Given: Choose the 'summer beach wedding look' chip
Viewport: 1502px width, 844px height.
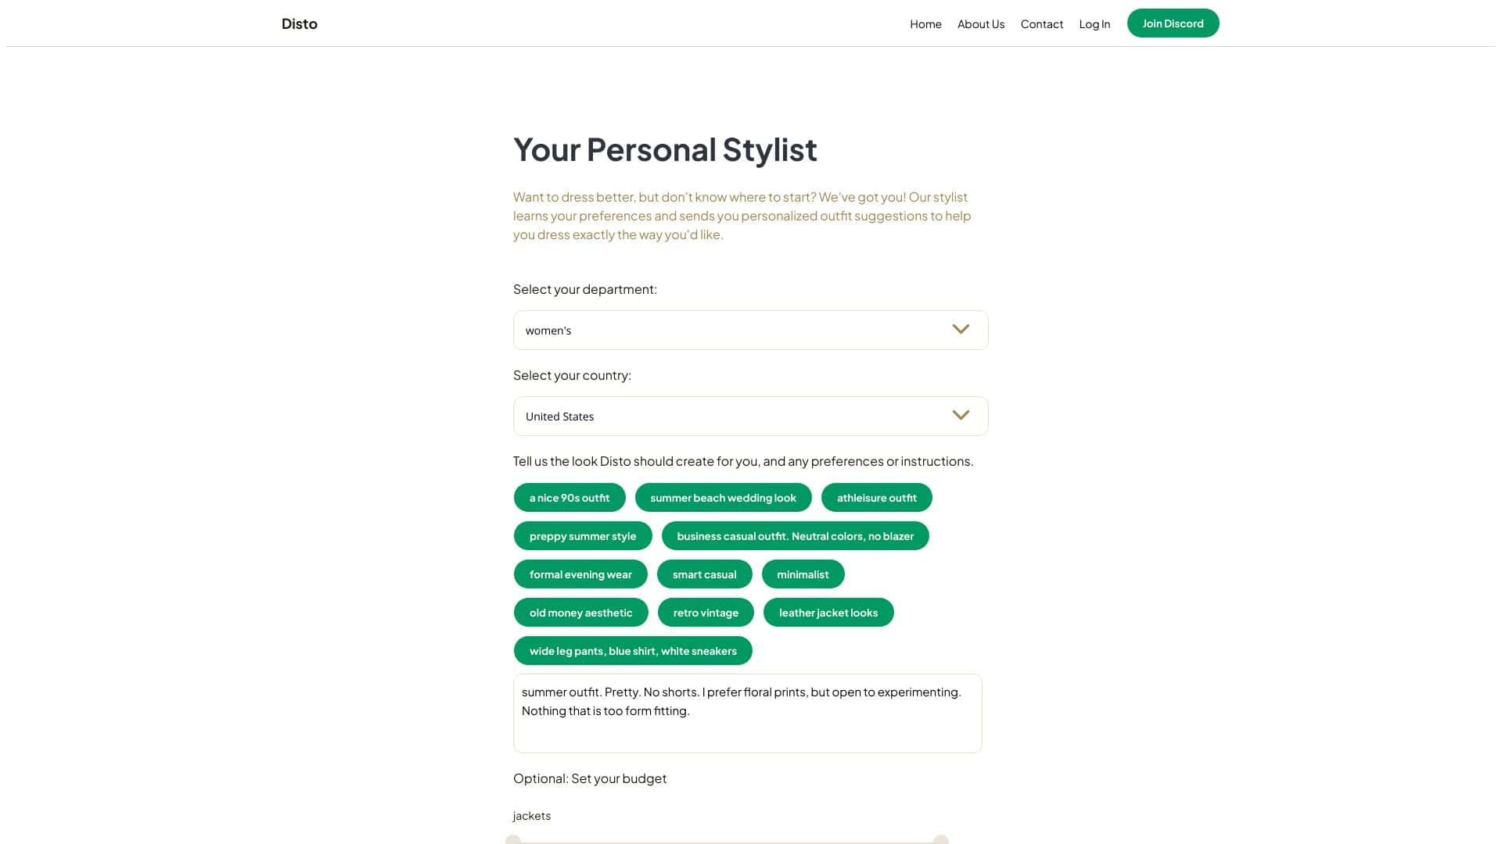Looking at the screenshot, I should 723,498.
